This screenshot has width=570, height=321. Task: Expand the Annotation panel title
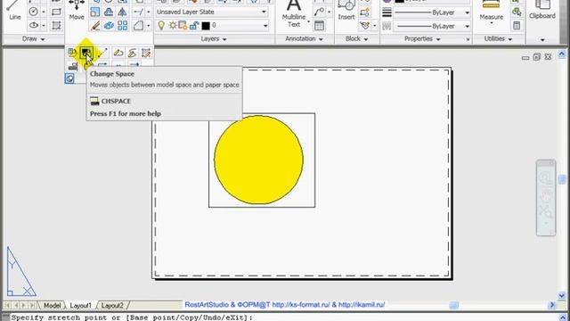304,38
